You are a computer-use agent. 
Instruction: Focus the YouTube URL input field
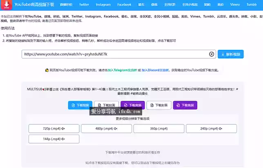pyautogui.click(x=119, y=54)
